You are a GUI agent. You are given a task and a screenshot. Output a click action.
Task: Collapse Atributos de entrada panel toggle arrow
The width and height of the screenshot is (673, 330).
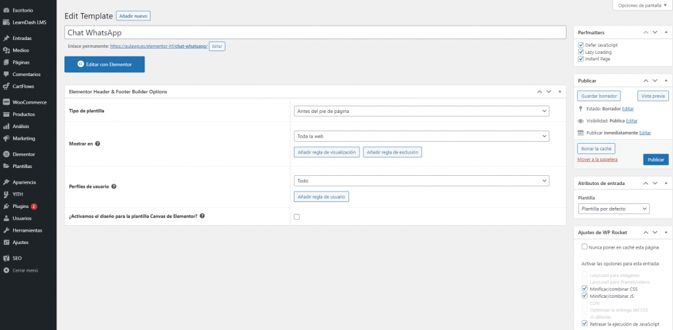pyautogui.click(x=666, y=183)
